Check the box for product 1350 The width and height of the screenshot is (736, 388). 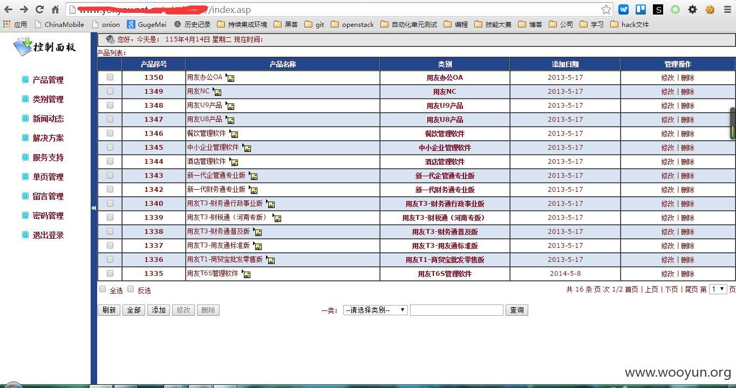click(110, 77)
